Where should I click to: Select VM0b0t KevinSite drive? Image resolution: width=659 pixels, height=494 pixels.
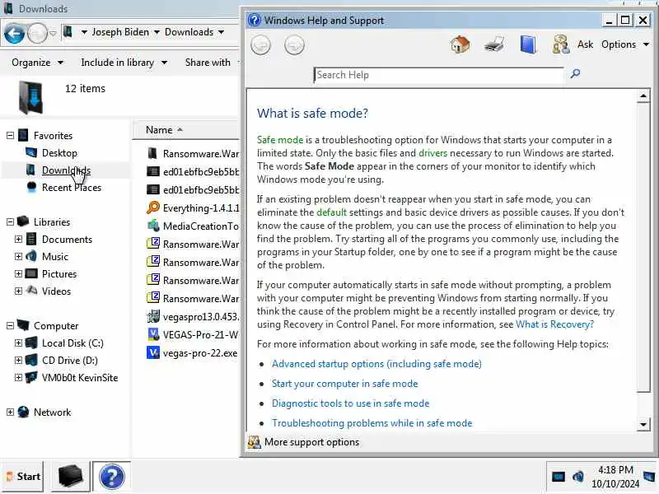[x=79, y=378]
